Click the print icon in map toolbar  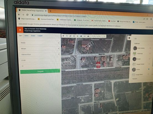click(88, 36)
